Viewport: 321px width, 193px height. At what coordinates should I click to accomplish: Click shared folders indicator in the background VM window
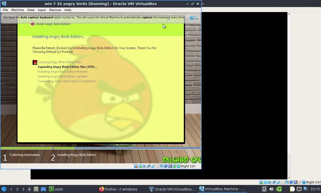click(x=283, y=182)
